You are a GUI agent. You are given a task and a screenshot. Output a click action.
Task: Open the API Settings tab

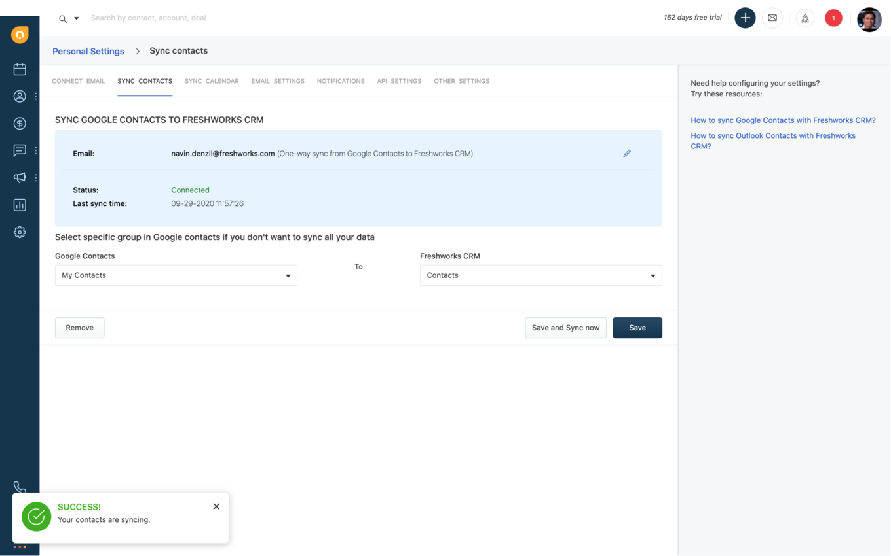[399, 81]
